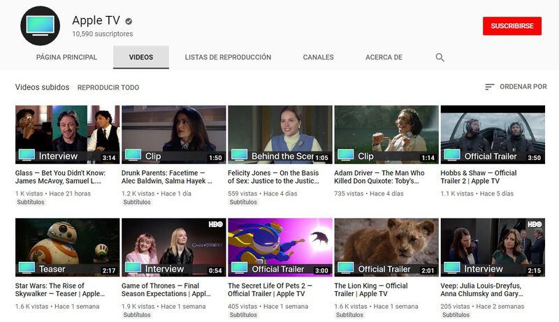
Task: Click '1.1 K vistas • Hace 5 días' text
Action: (477, 193)
